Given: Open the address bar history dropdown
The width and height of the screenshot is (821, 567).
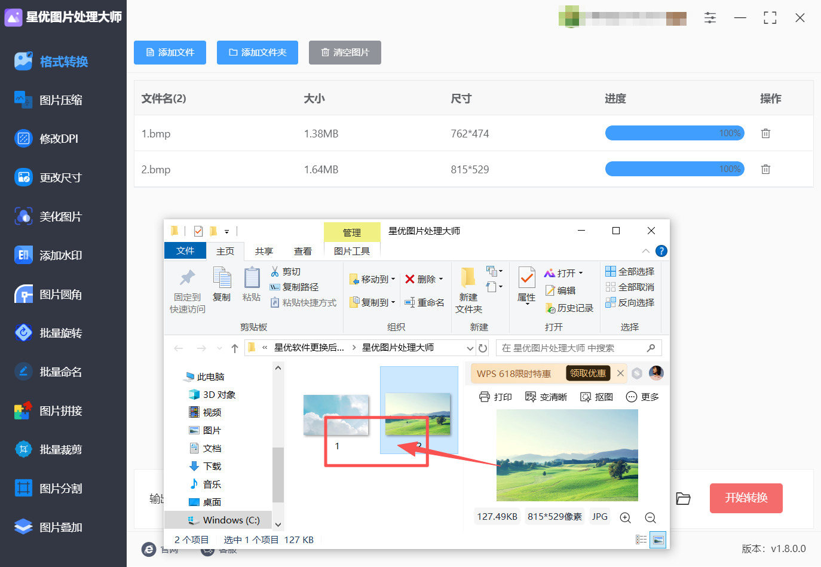Looking at the screenshot, I should pos(470,348).
